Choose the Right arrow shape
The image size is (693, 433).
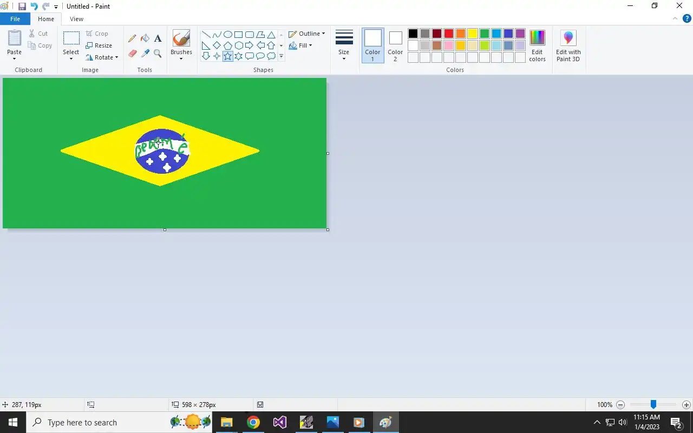250,45
